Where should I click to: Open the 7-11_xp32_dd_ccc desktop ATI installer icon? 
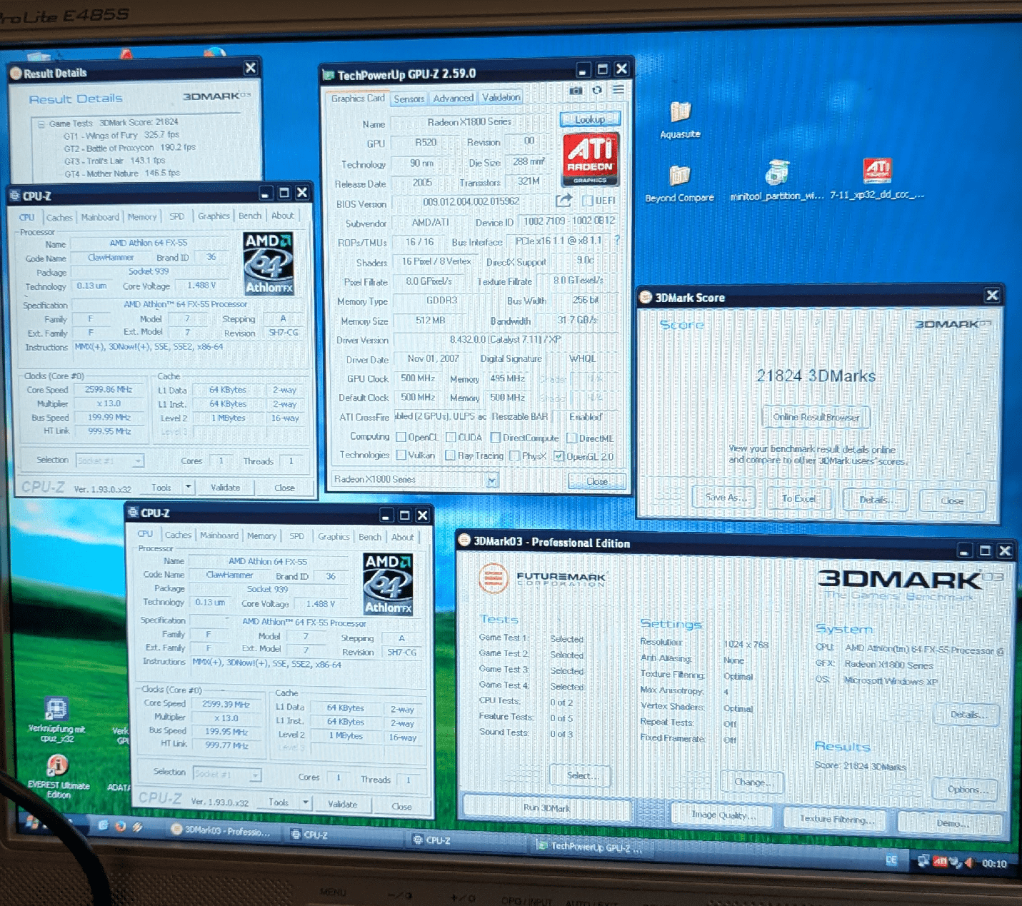[x=877, y=179]
